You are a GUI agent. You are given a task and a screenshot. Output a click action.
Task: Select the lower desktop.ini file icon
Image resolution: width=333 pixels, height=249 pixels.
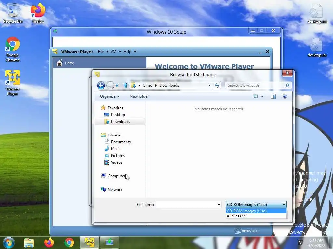pyautogui.click(x=317, y=47)
